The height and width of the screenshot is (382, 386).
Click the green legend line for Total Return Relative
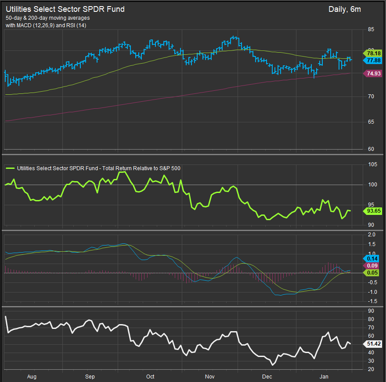pos(10,168)
